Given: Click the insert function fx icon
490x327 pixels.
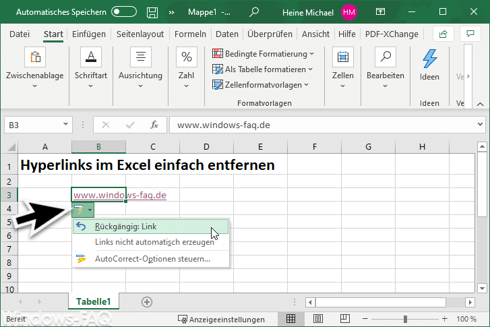Looking at the screenshot, I should [154, 125].
